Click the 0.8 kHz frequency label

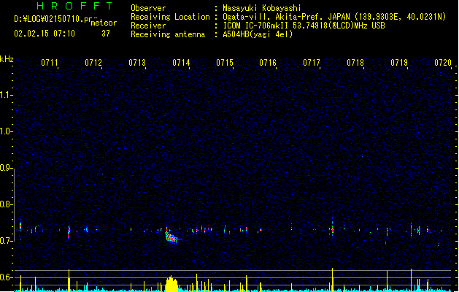click(6, 204)
